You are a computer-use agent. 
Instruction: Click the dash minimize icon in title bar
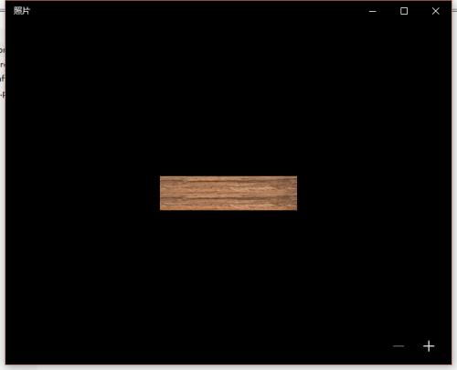coord(373,12)
